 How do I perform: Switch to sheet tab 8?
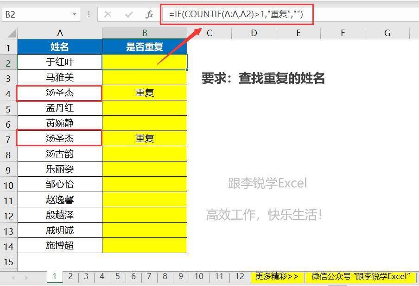point(165,276)
